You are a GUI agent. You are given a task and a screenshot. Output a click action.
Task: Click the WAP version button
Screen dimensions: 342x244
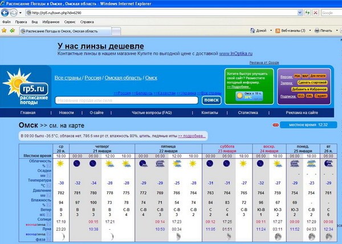(305, 76)
